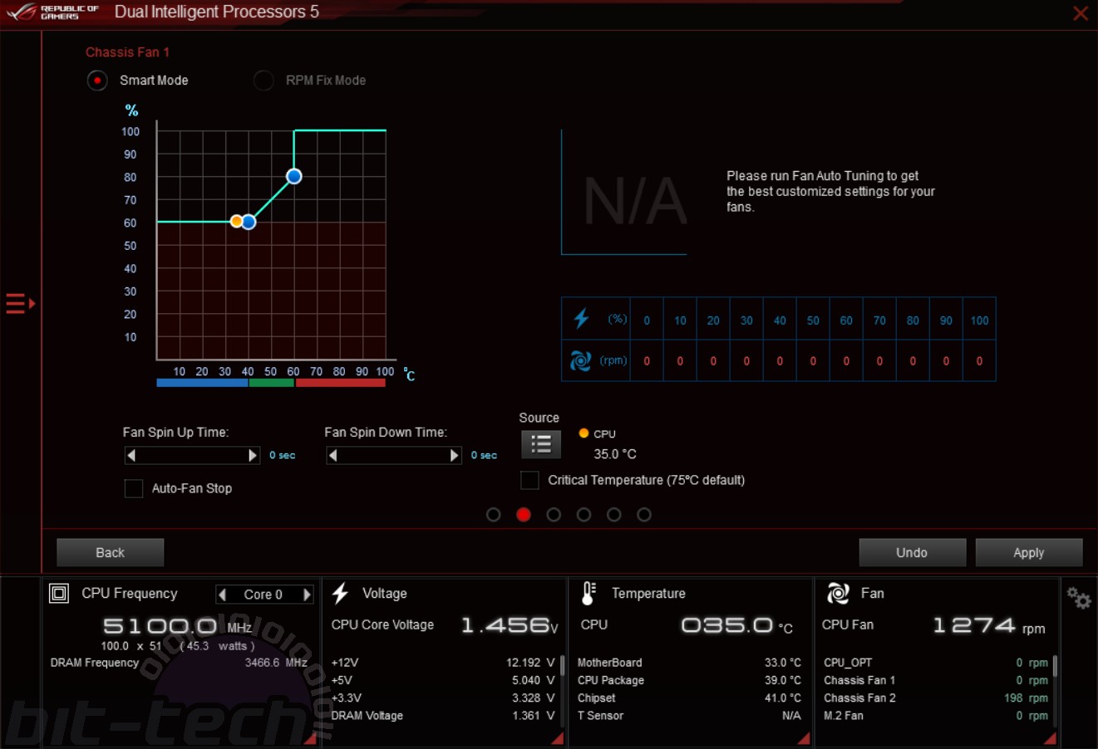Expand CPU Frequency panel corner triangle
The image size is (1098, 749).
[310, 737]
